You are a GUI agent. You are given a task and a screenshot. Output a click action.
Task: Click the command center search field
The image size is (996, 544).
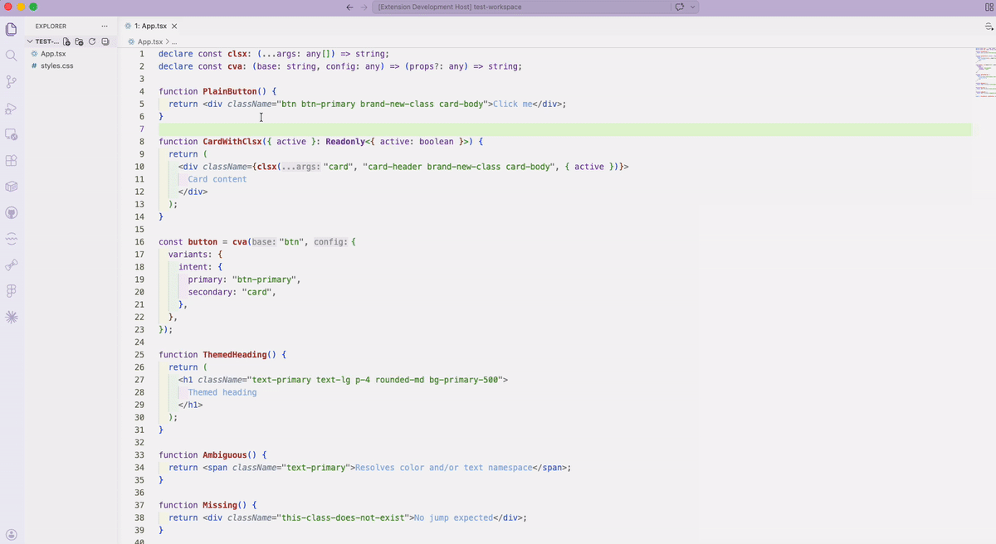521,7
